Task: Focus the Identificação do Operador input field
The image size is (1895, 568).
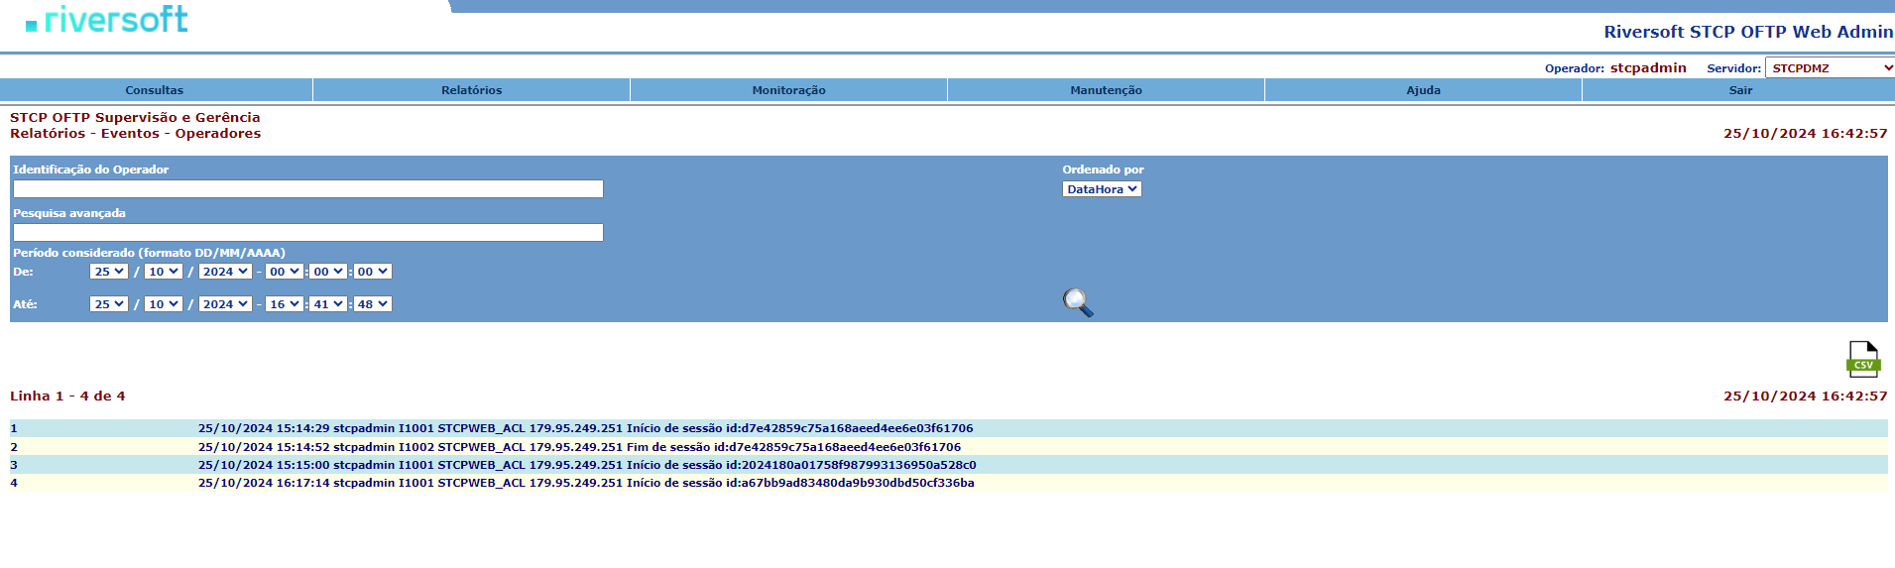Action: (308, 188)
